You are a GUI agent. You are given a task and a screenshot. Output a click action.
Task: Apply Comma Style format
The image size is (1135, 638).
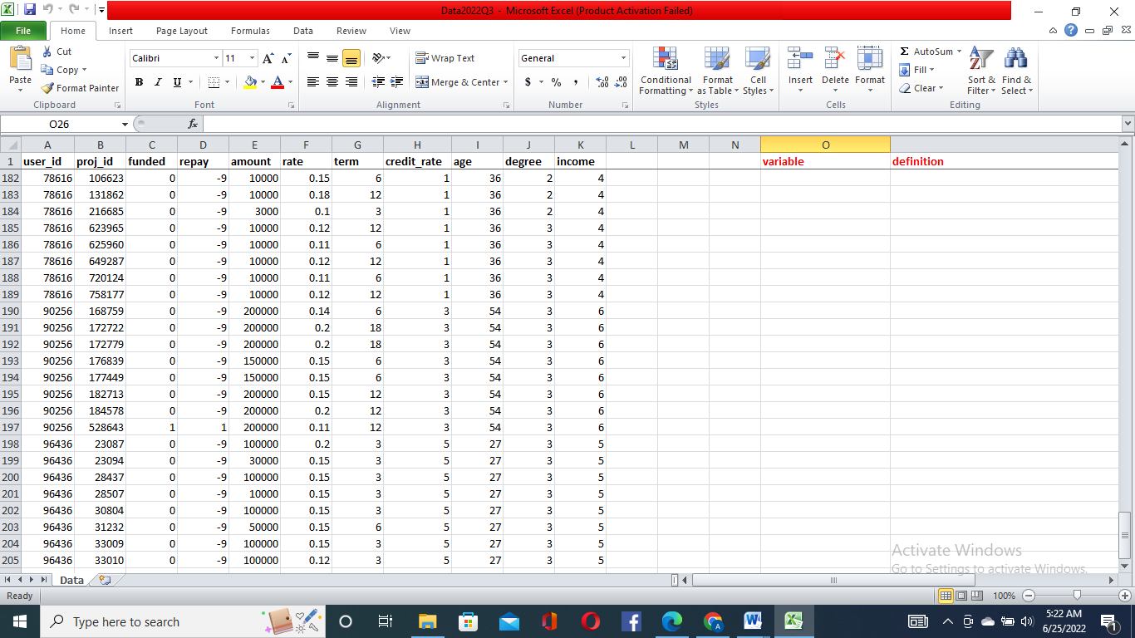575,82
